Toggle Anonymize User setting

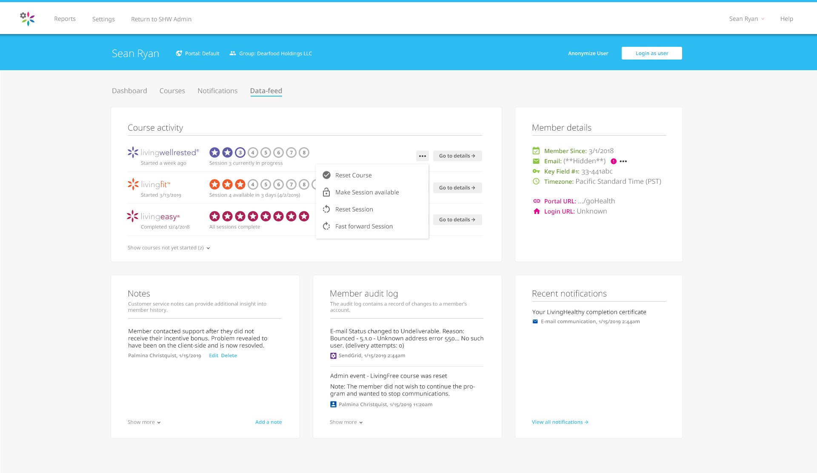pos(588,53)
